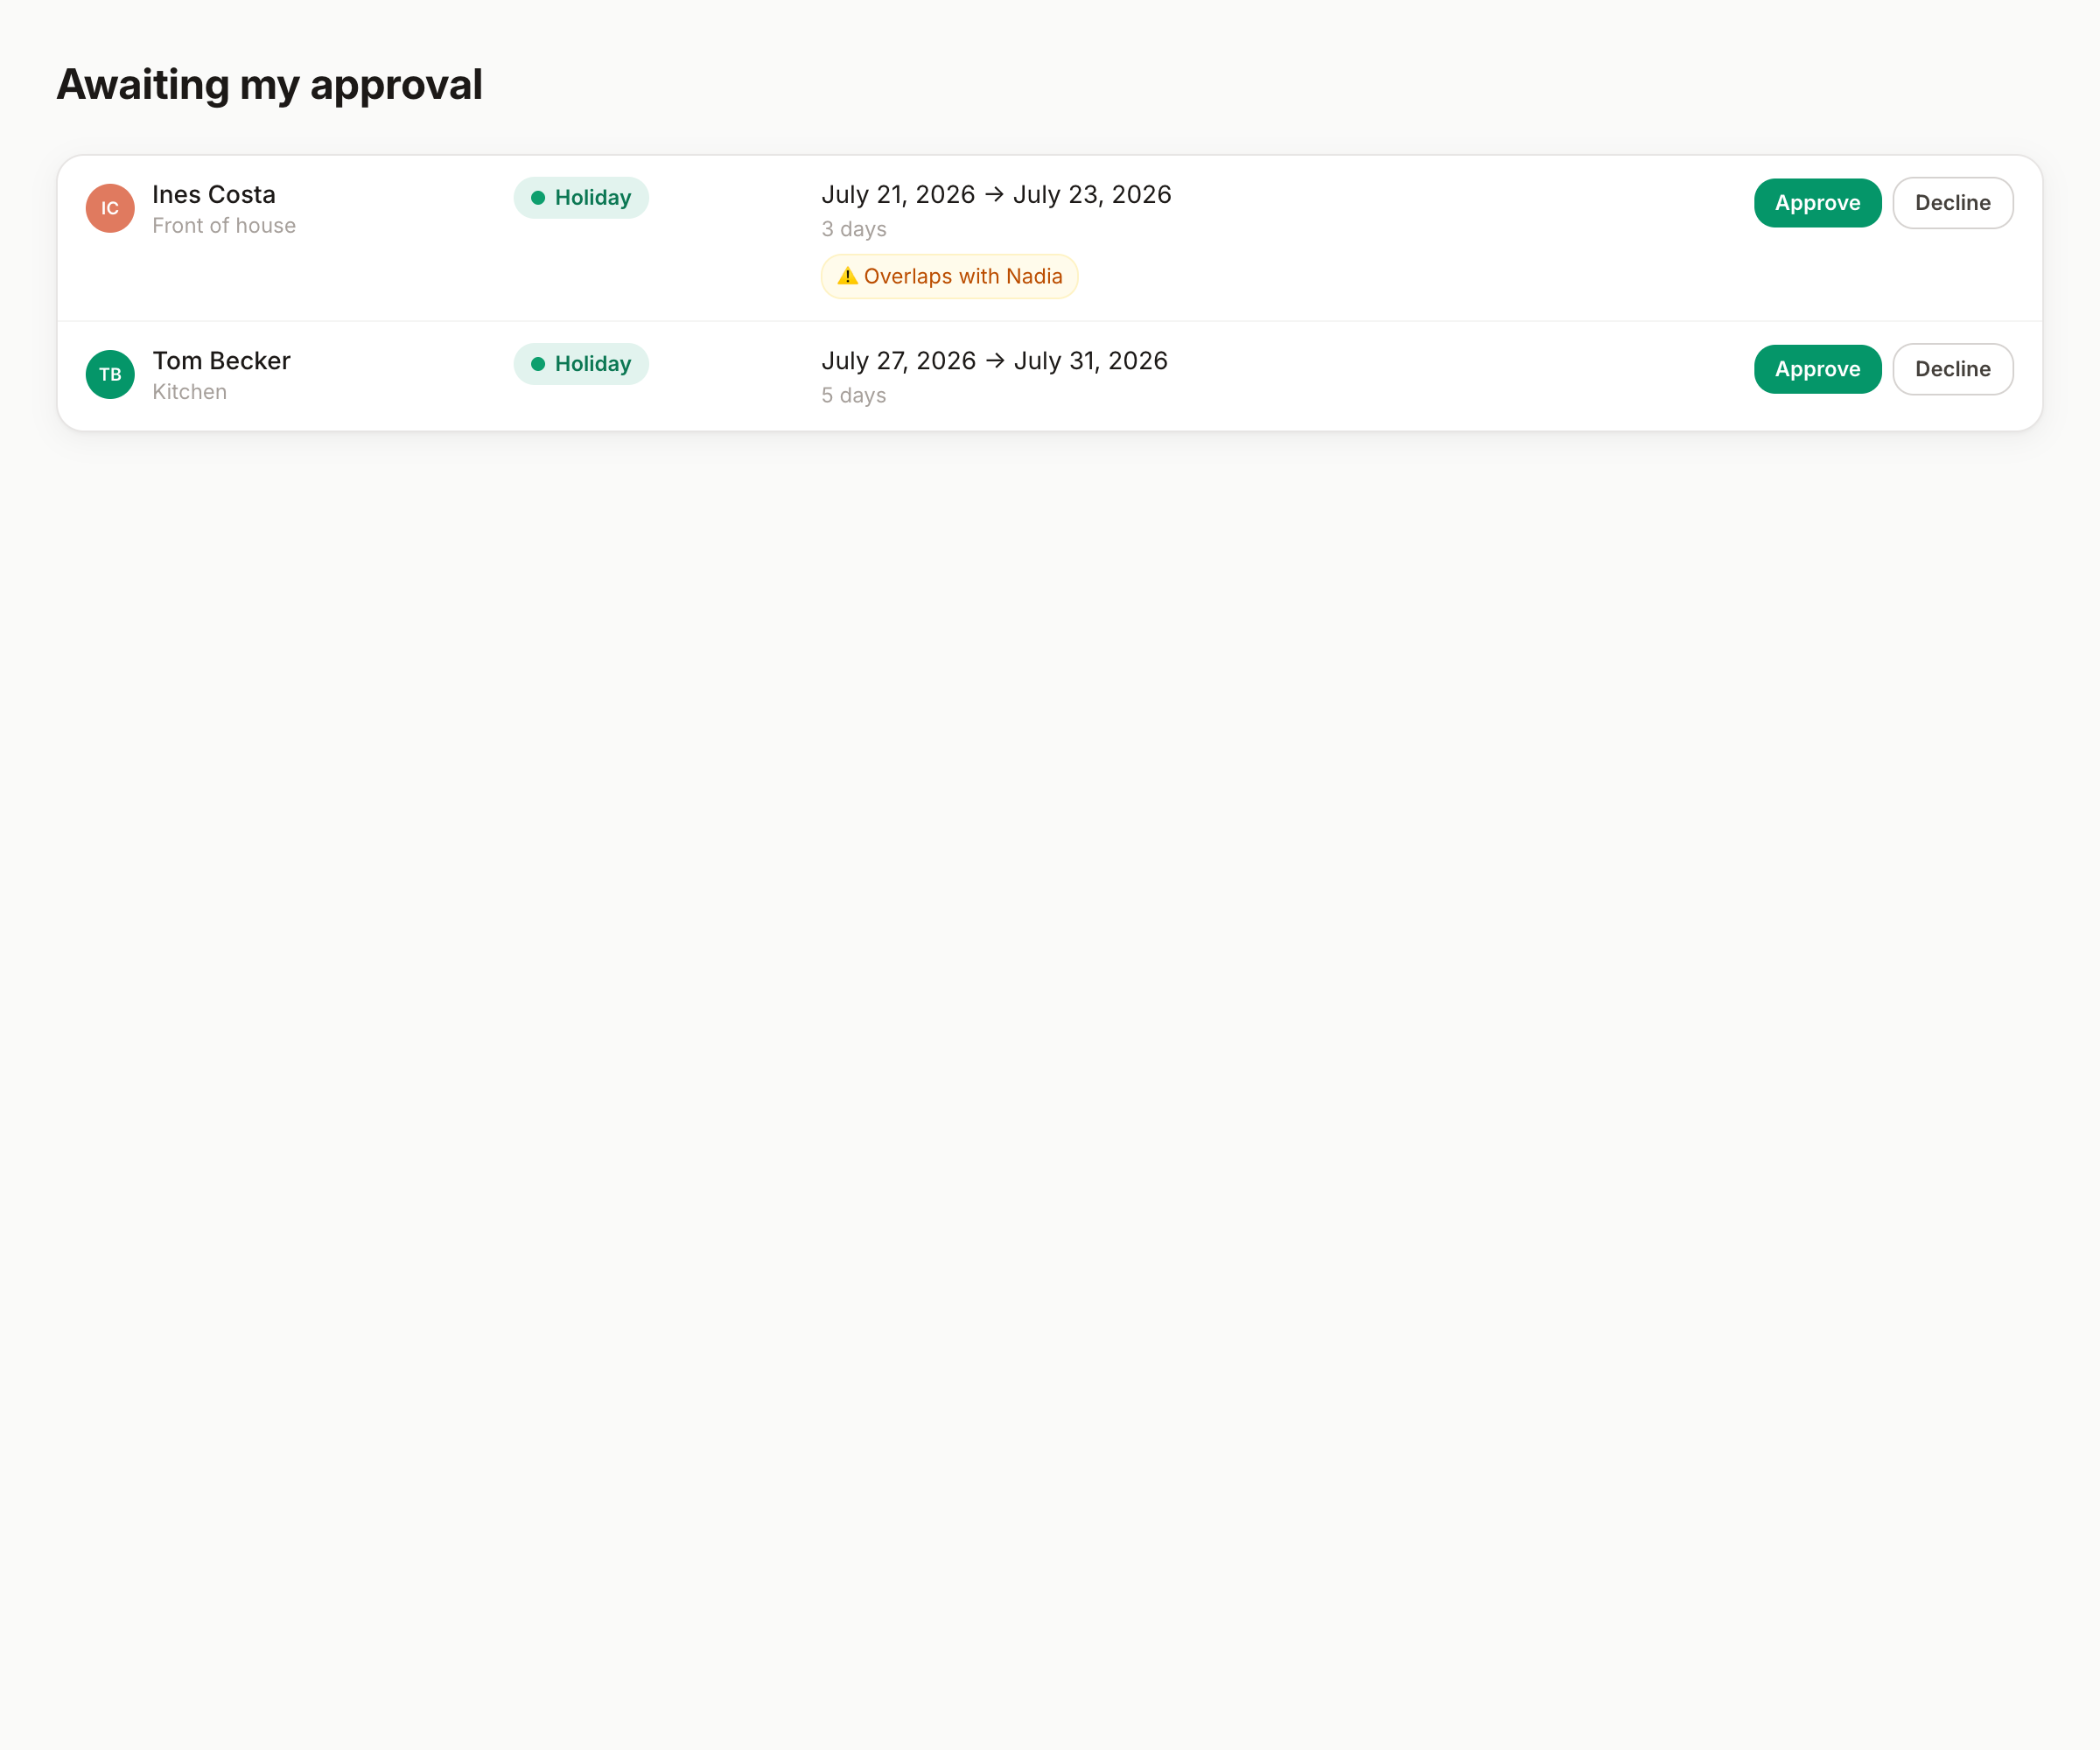Click July 27 to July 31 date range
Viewport: 2100px width, 1750px height.
(994, 360)
